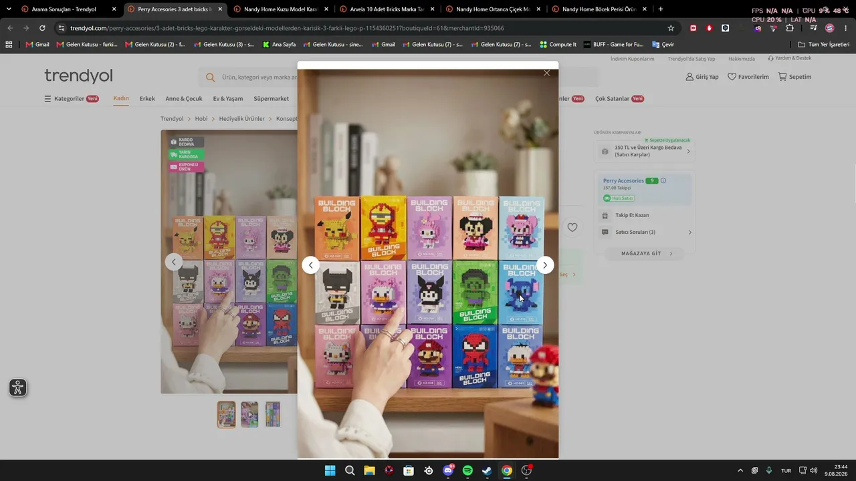This screenshot has height=481, width=856.
Task: Show previous image in lightbox
Action: pyautogui.click(x=310, y=265)
